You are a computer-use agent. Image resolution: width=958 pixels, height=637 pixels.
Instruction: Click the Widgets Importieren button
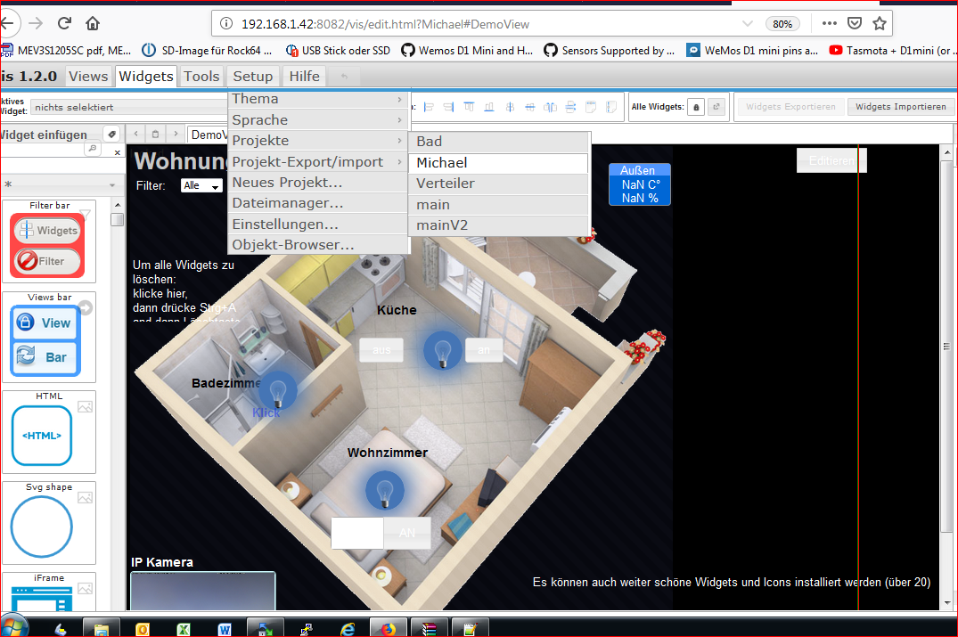click(901, 107)
